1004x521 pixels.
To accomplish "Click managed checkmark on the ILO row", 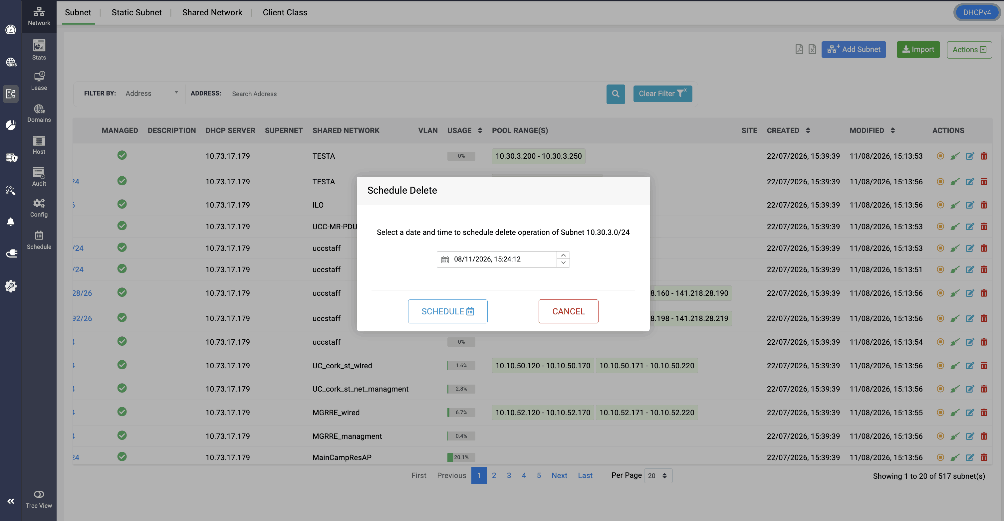I will click(122, 204).
